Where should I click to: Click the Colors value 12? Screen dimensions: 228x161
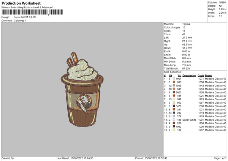point(220,6)
